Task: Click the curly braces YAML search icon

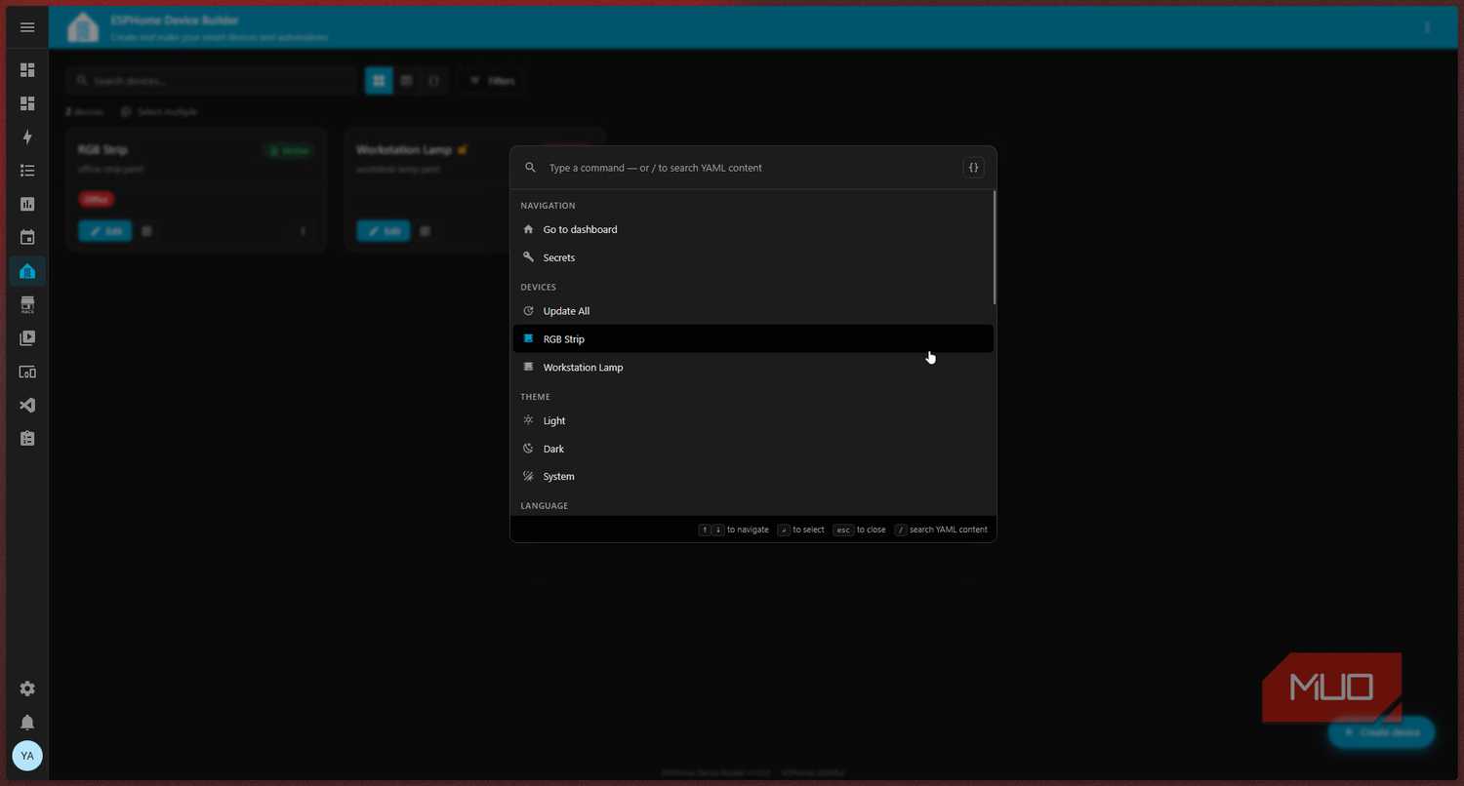Action: (x=973, y=168)
